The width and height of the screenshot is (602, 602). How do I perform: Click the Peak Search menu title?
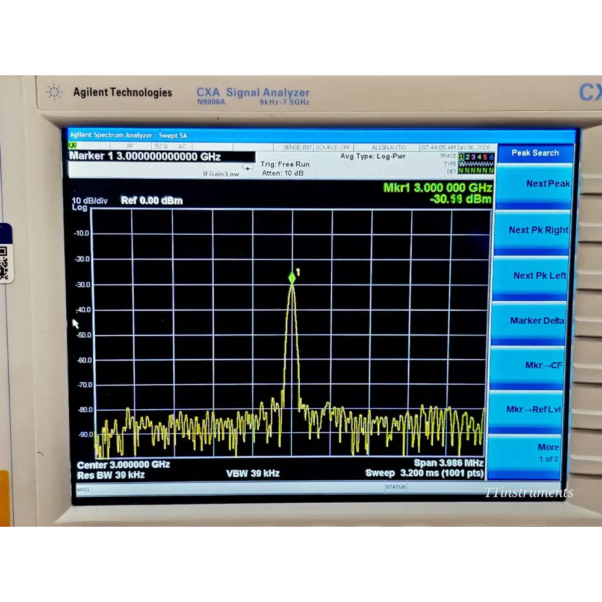[x=535, y=153]
